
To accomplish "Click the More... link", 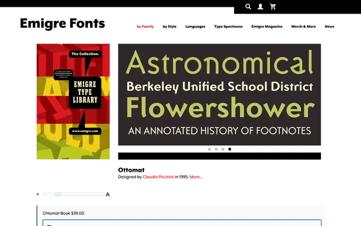I will pyautogui.click(x=196, y=177).
